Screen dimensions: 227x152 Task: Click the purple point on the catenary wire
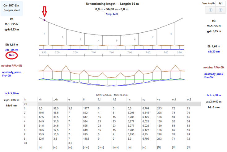point(45,20)
